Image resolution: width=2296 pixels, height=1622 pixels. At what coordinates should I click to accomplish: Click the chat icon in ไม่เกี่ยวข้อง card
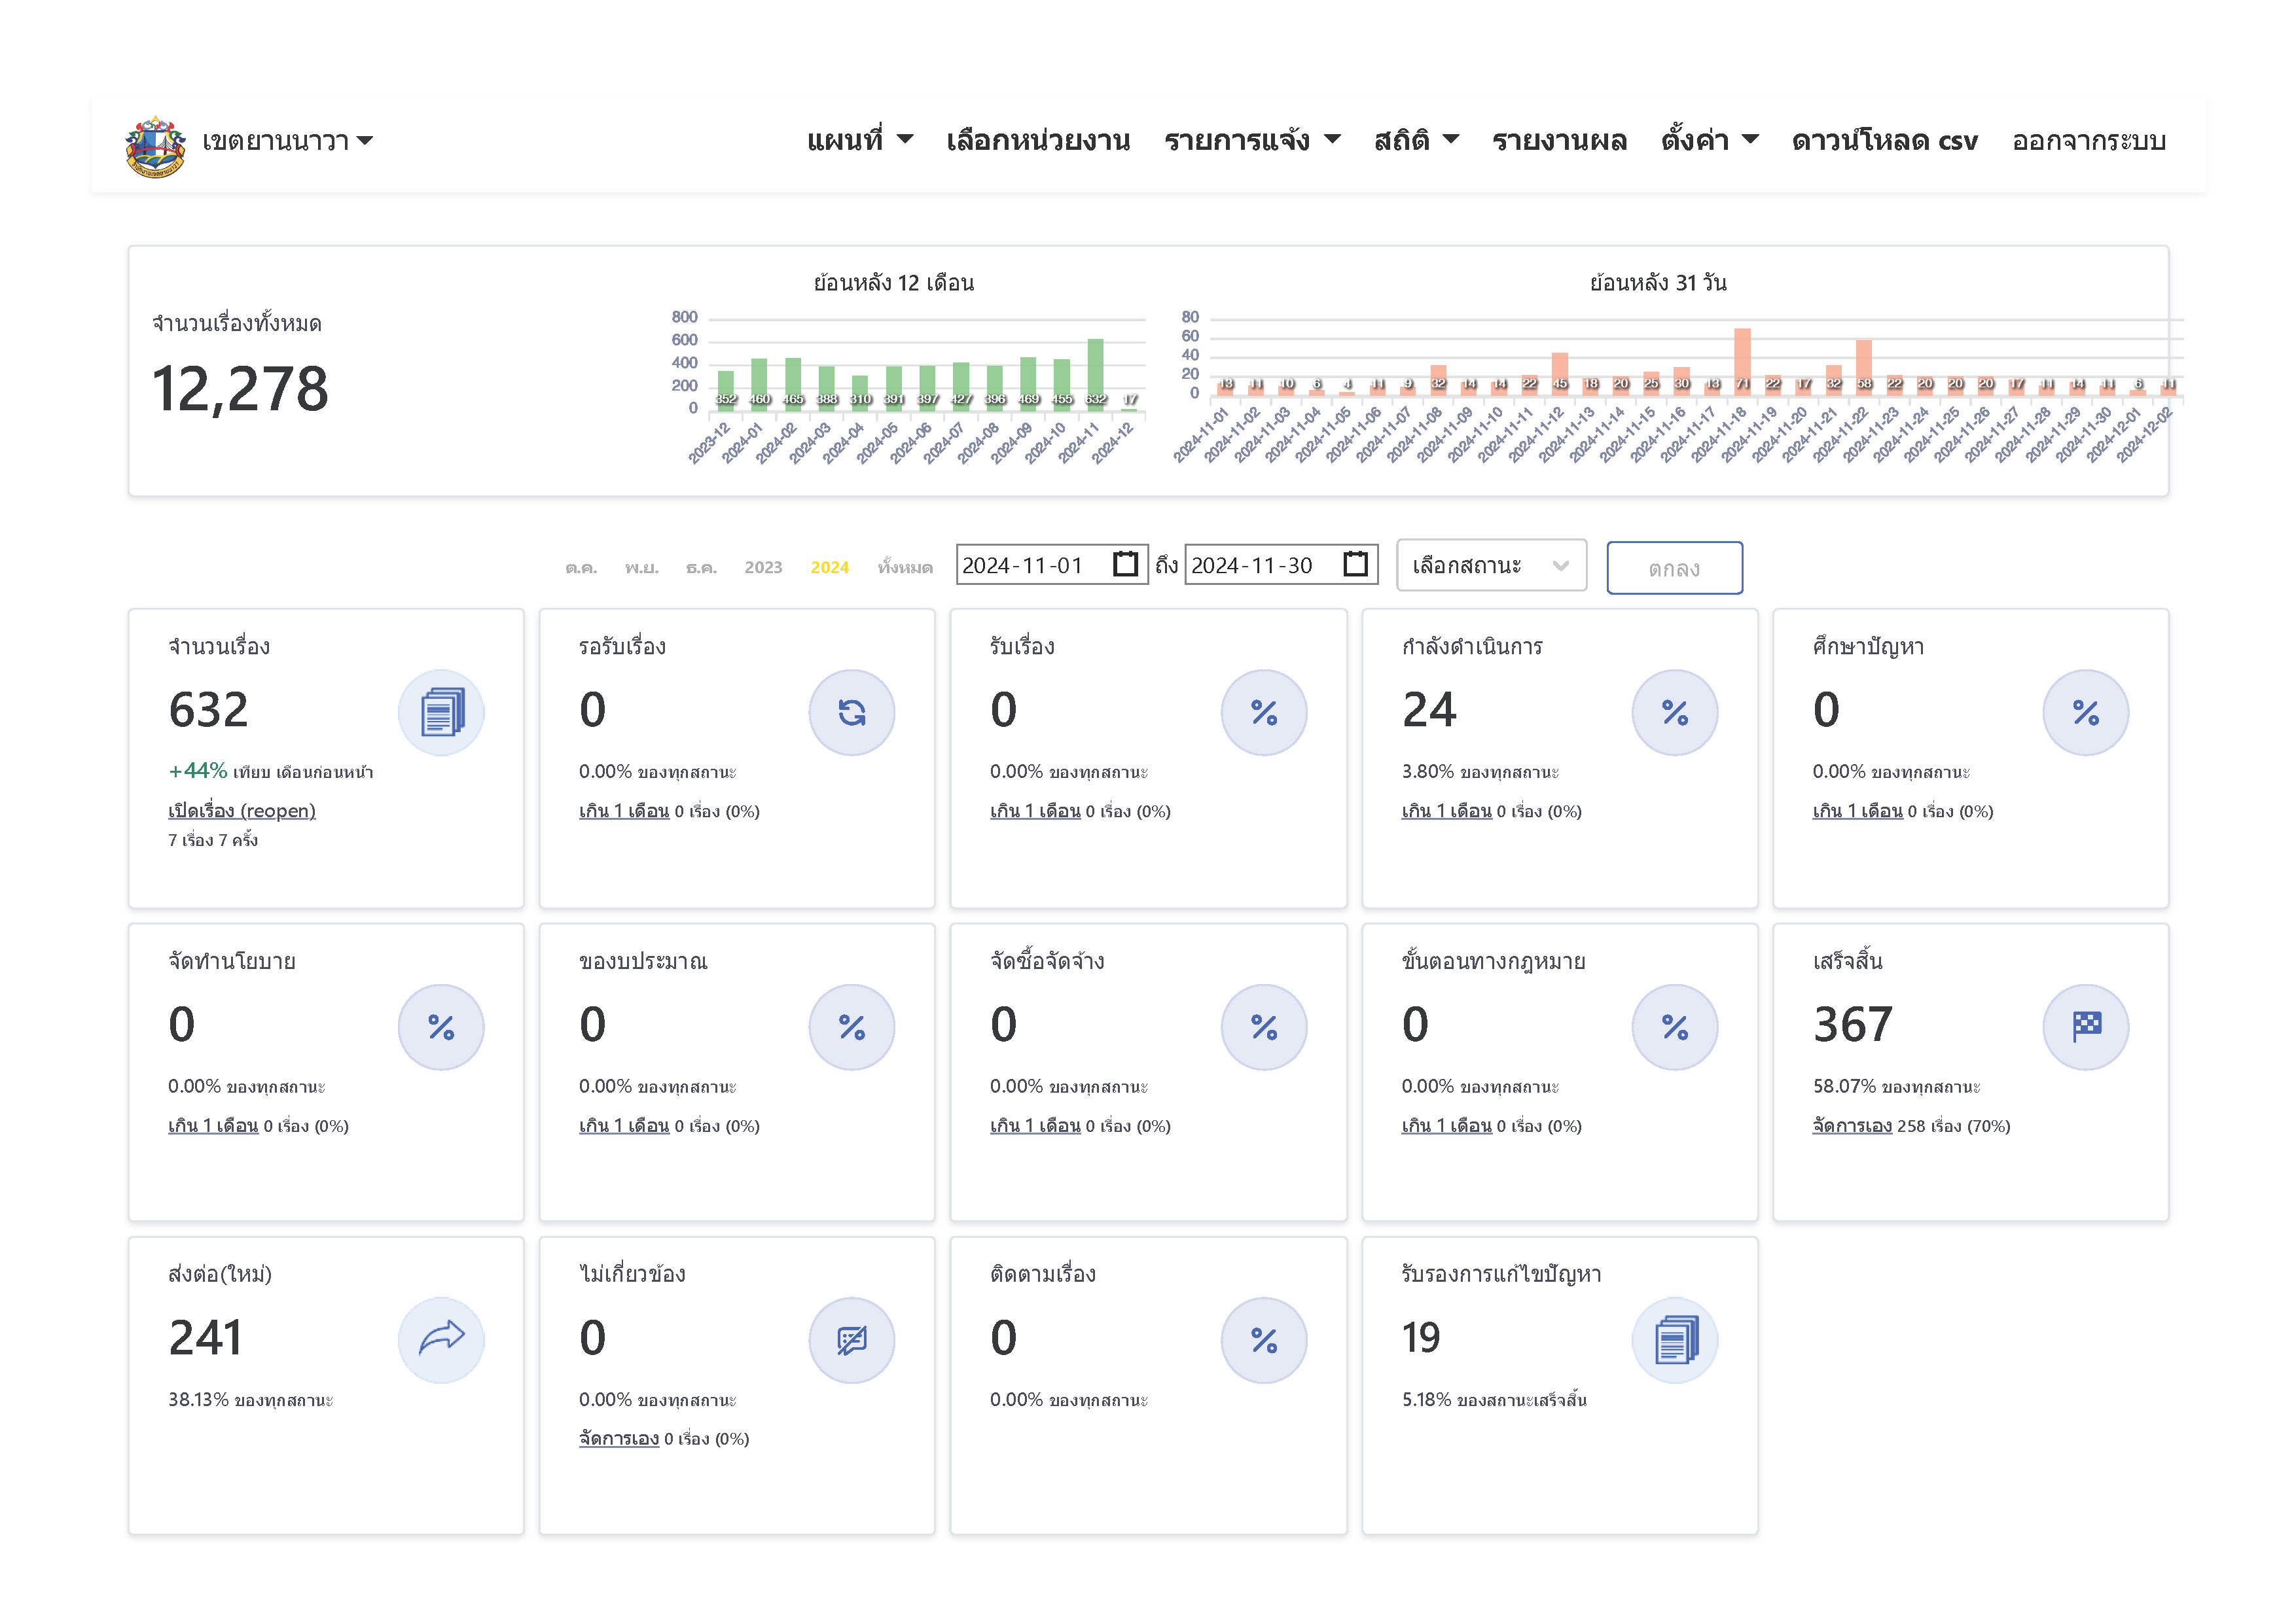tap(851, 1339)
